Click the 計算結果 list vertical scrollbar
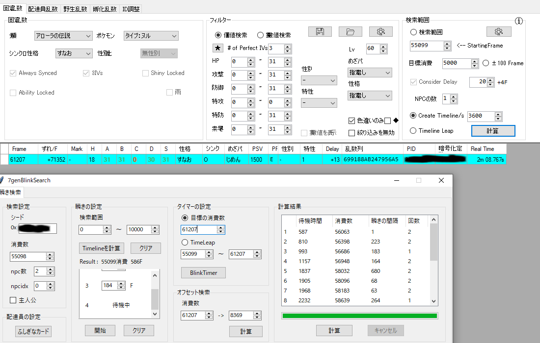 coord(433,260)
